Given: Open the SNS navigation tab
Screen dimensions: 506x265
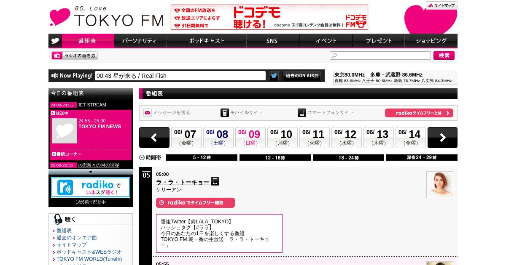Looking at the screenshot, I should point(273,41).
